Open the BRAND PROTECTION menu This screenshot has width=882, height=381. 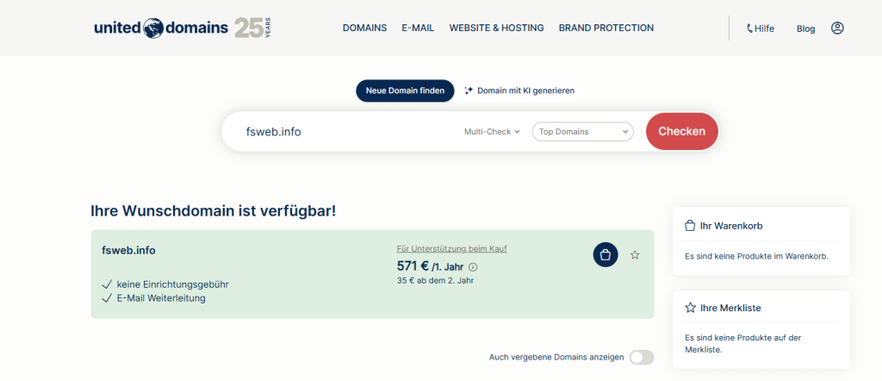tap(606, 28)
